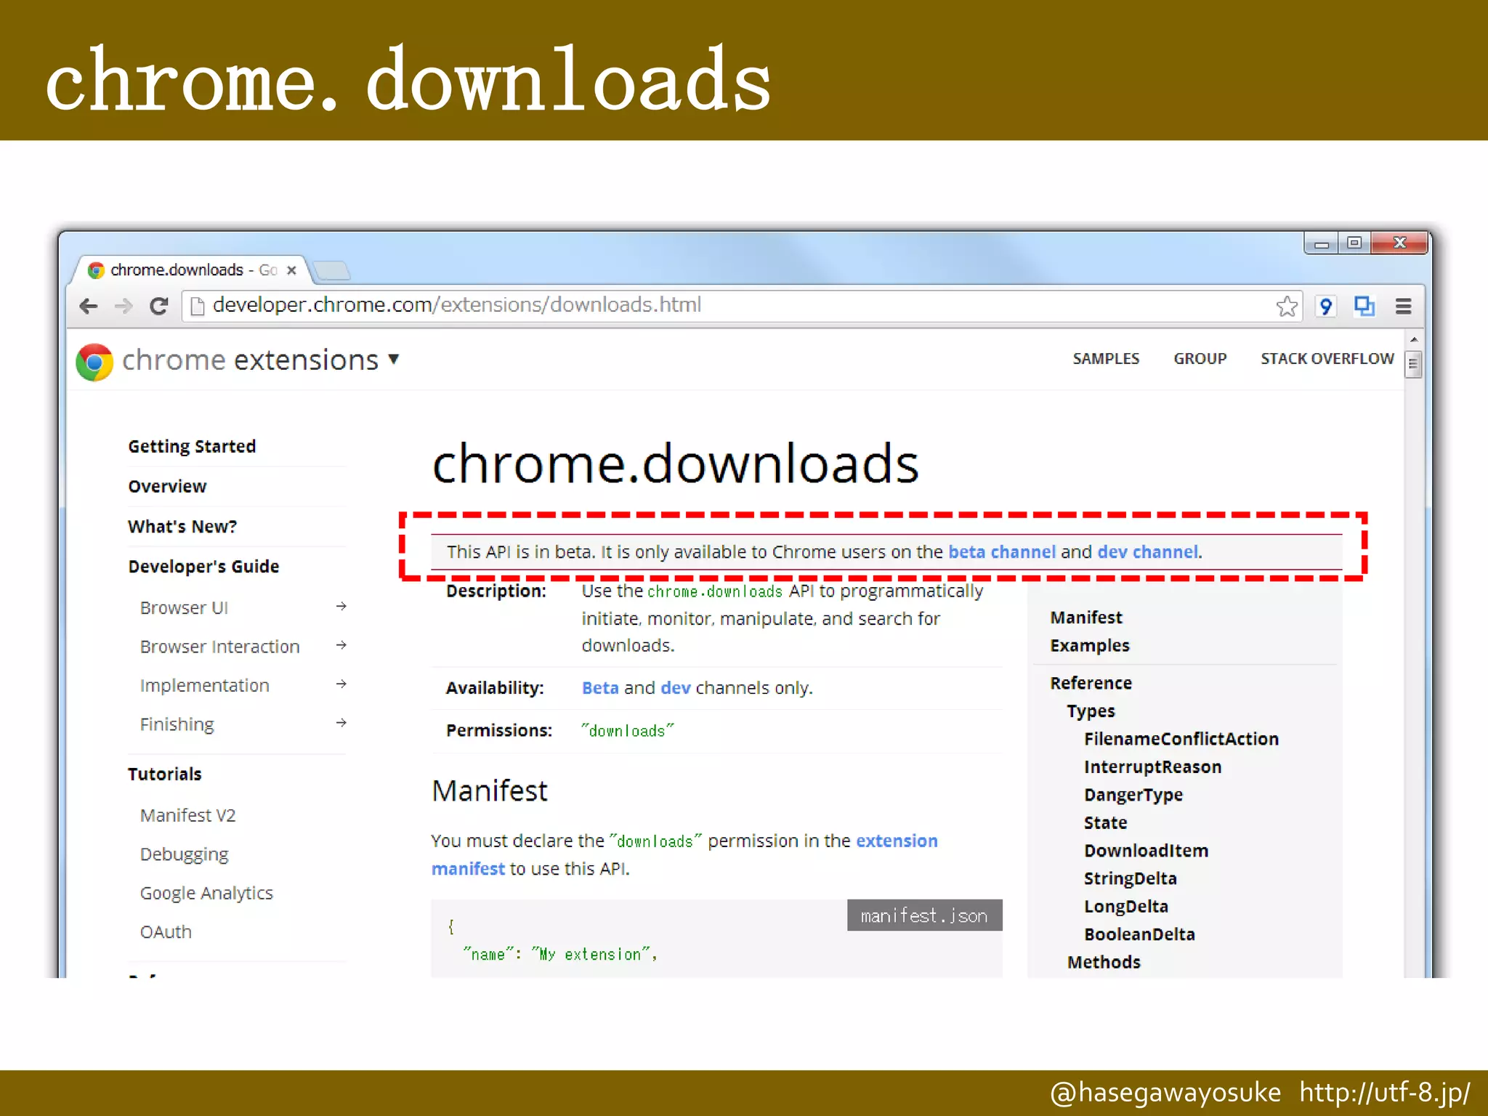Open Overview in sidebar
Screen dimensions: 1488x1116
(x=167, y=486)
